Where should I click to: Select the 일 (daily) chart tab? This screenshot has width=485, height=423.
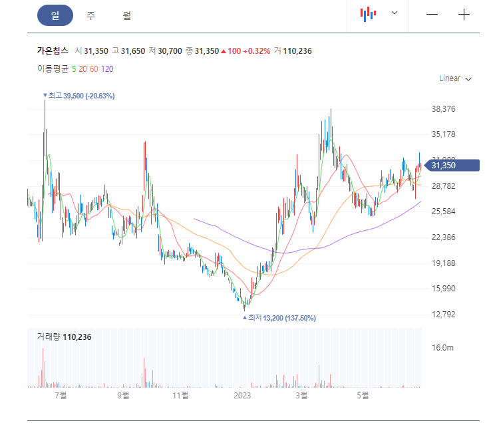pos(55,15)
